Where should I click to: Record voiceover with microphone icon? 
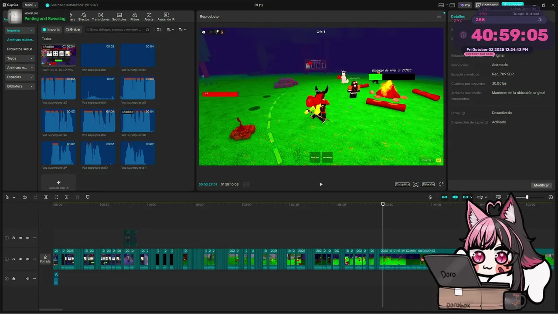click(x=430, y=197)
